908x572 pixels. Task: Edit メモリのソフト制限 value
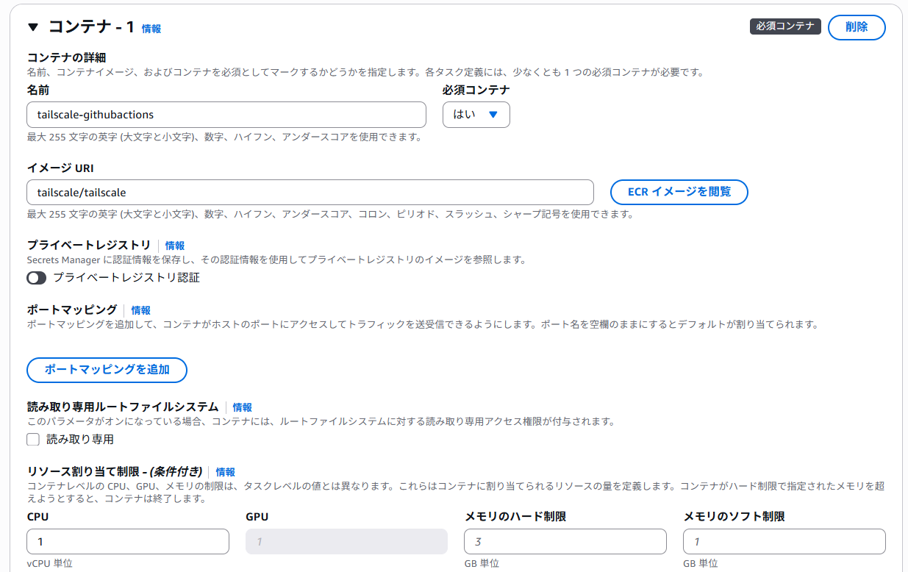pyautogui.click(x=784, y=541)
